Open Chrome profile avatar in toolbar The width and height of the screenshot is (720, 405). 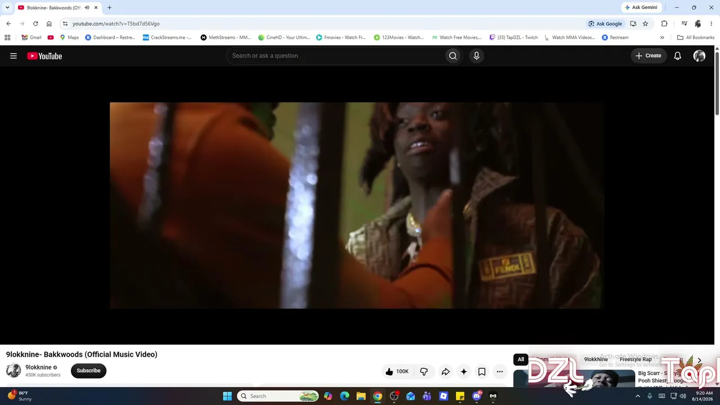point(698,24)
